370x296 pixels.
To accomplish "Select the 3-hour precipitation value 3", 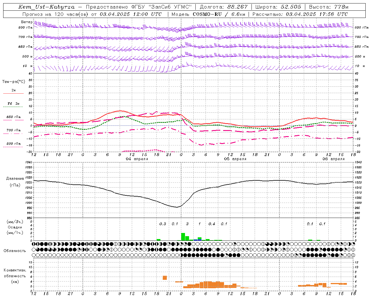I will [x=187, y=224].
